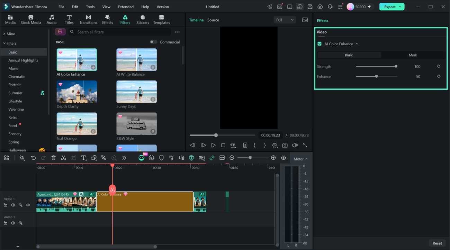Open the Extended menu
450x250 pixels.
pos(126,7)
